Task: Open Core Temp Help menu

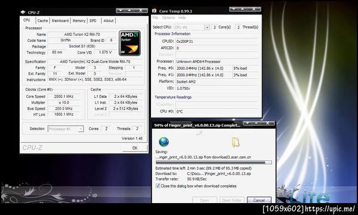Action: pos(182,18)
